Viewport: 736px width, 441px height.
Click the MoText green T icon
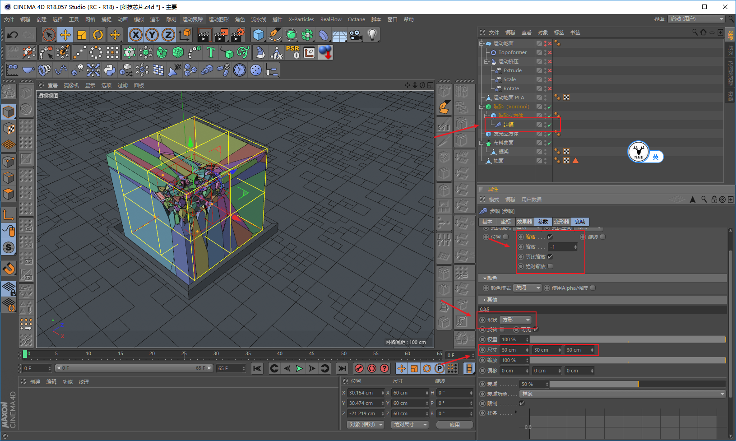211,52
